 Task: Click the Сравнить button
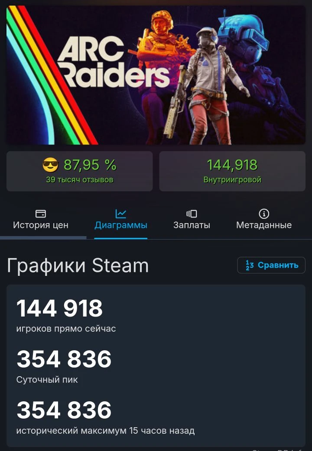(x=271, y=265)
